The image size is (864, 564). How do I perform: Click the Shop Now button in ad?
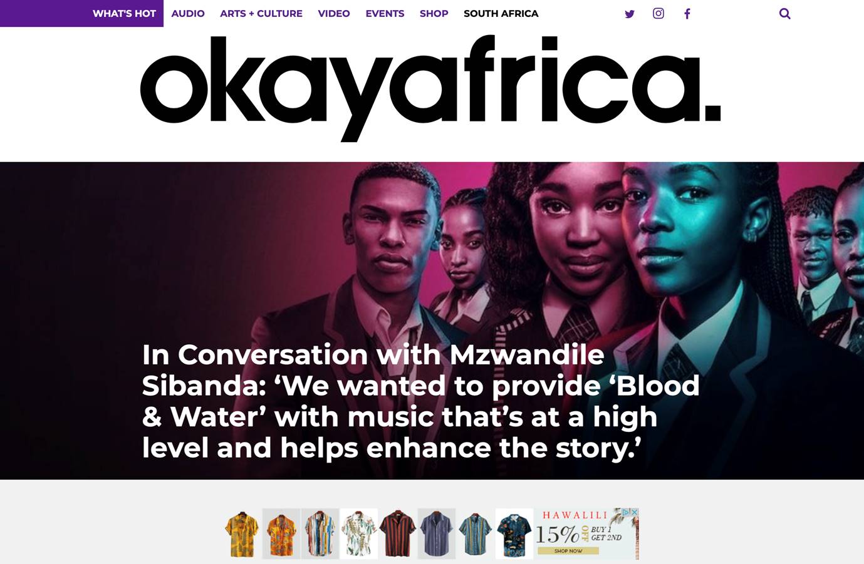click(x=568, y=551)
